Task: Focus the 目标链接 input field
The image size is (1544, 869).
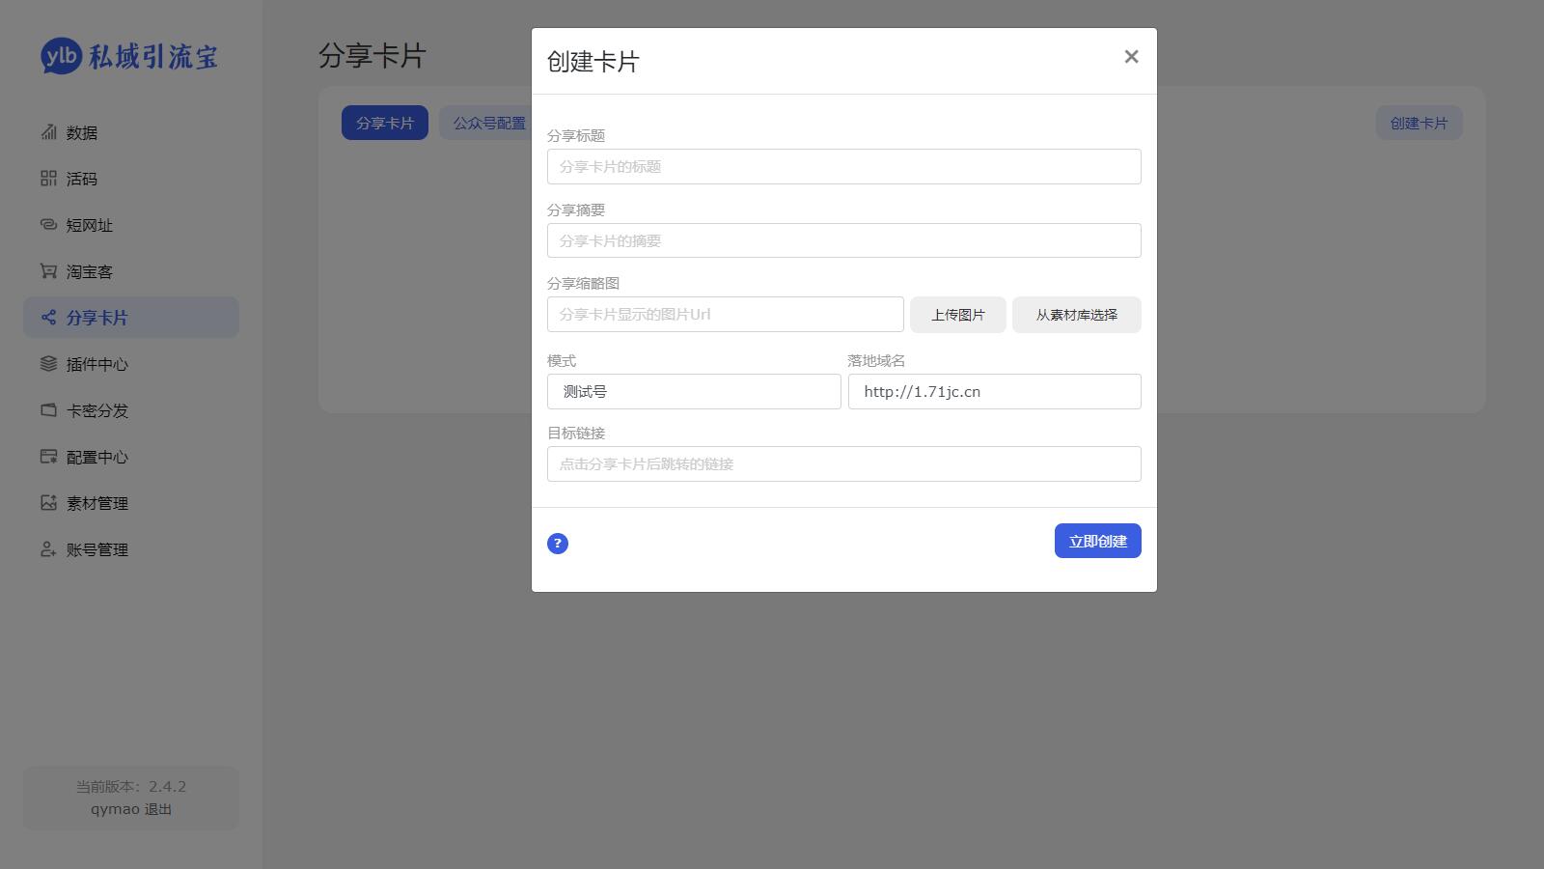Action: [x=843, y=464]
